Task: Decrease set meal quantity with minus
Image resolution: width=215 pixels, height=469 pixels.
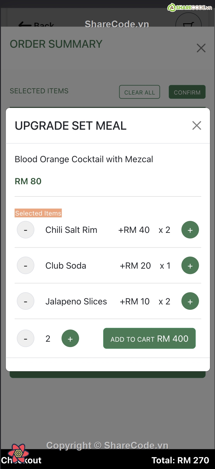Action: coord(26,338)
